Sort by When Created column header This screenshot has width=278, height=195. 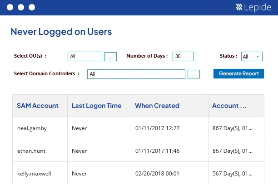click(157, 106)
